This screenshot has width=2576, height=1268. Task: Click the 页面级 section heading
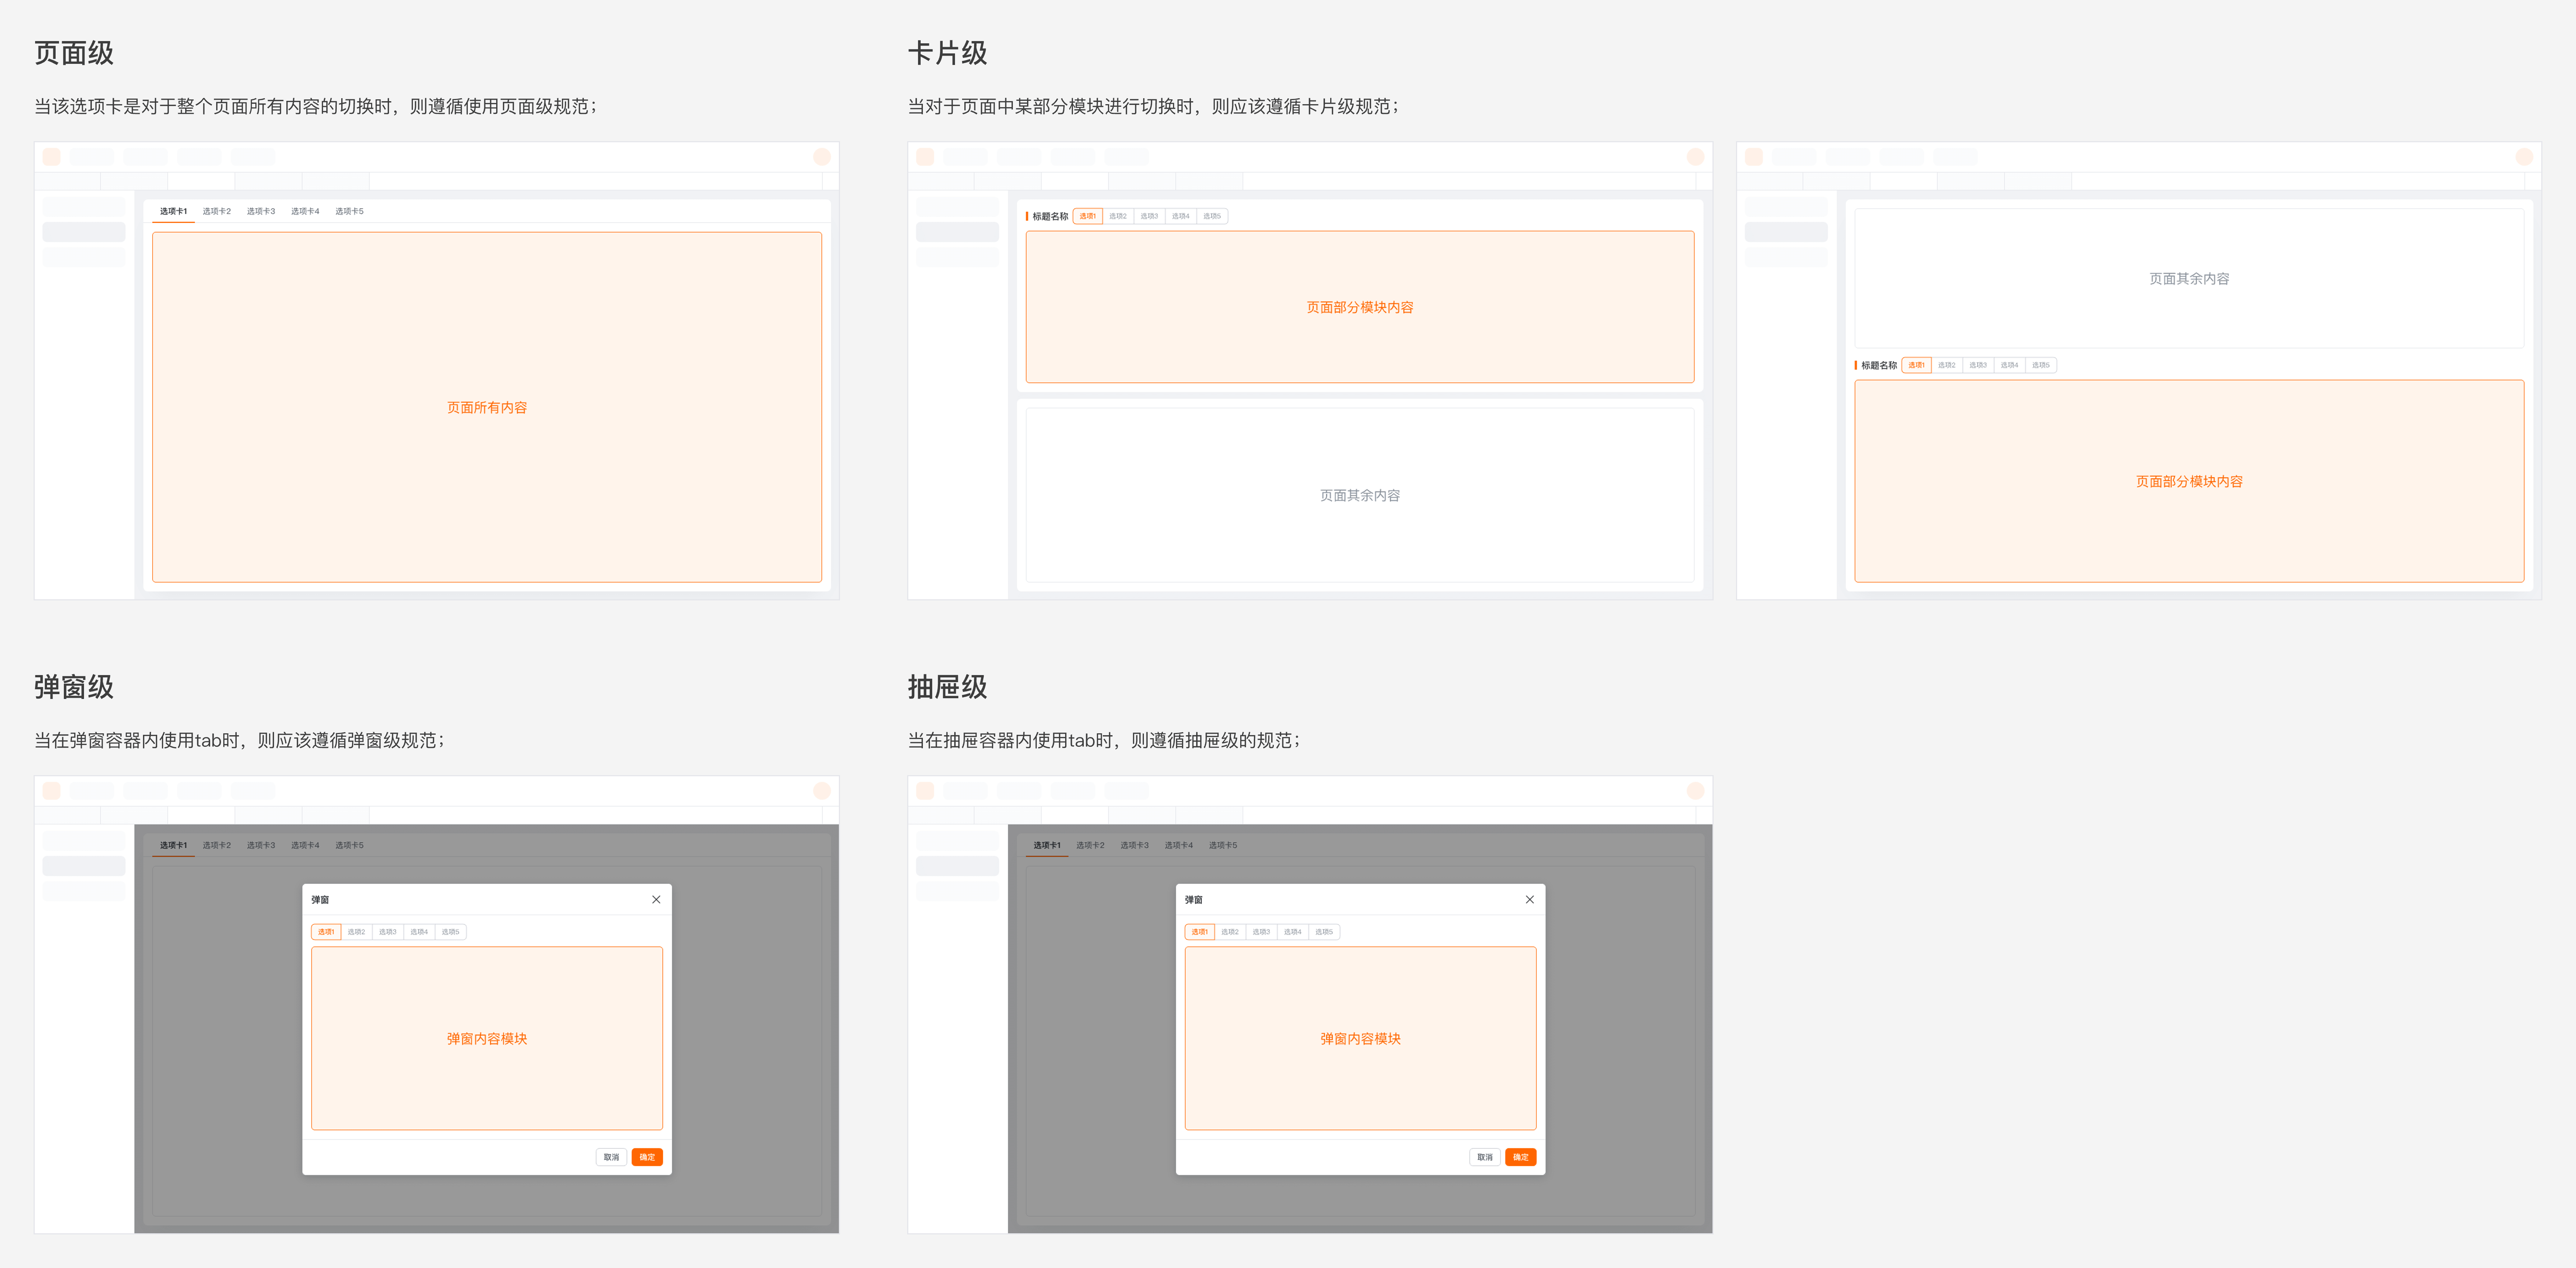74,53
